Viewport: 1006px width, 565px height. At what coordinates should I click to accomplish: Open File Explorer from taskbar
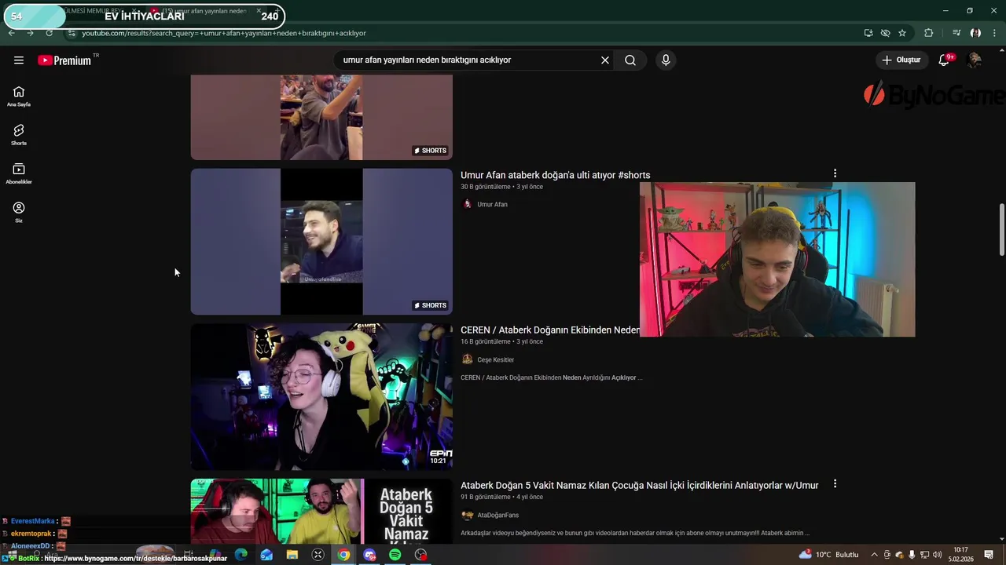coord(292,555)
